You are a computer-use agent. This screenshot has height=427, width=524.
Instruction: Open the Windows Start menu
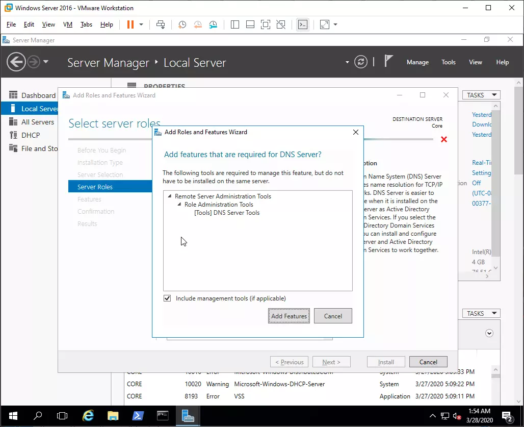click(x=13, y=416)
